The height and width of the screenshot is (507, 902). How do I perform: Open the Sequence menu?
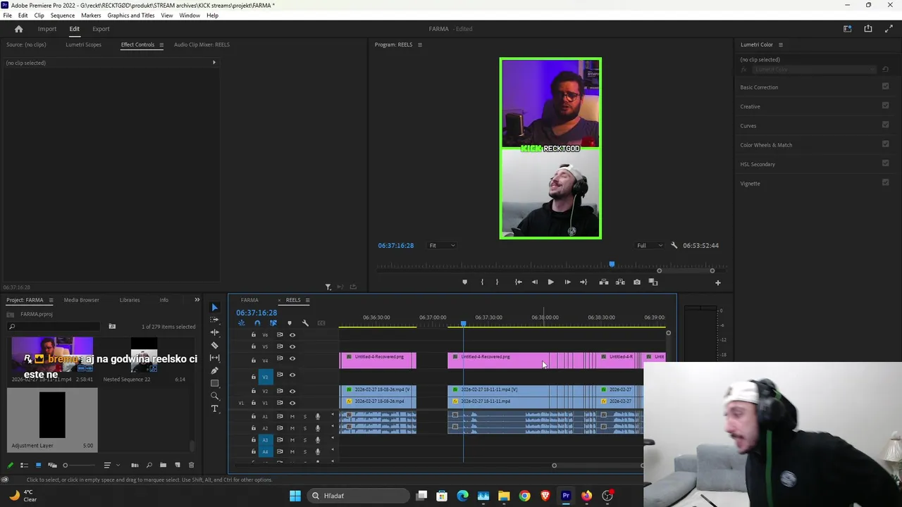point(63,15)
